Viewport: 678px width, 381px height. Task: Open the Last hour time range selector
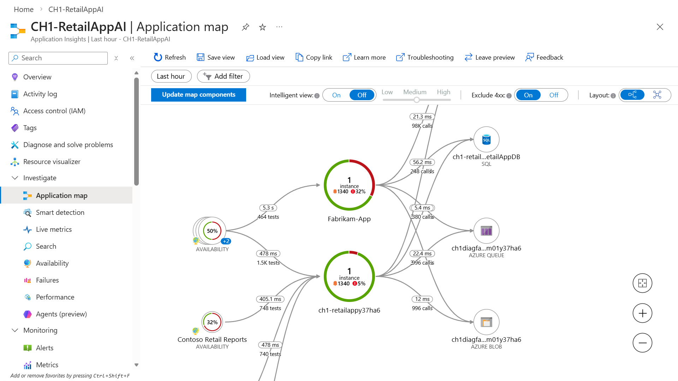coord(171,76)
